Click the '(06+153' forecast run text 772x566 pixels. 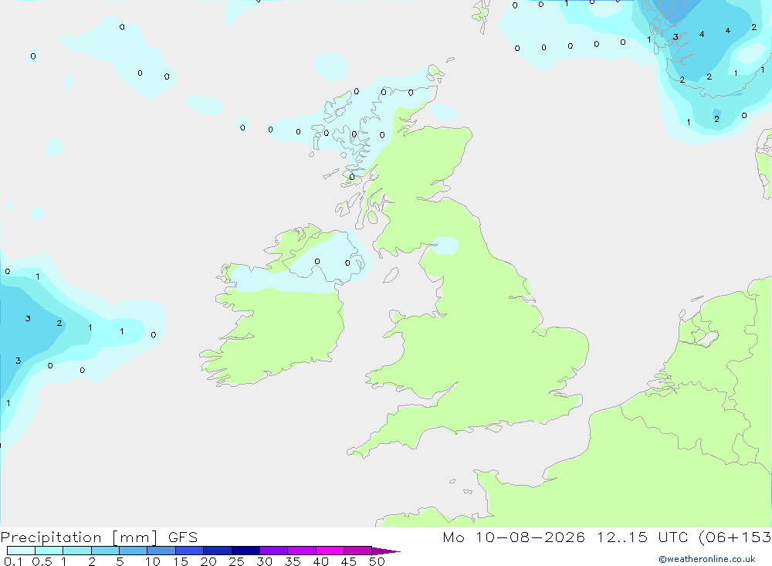tap(735, 537)
